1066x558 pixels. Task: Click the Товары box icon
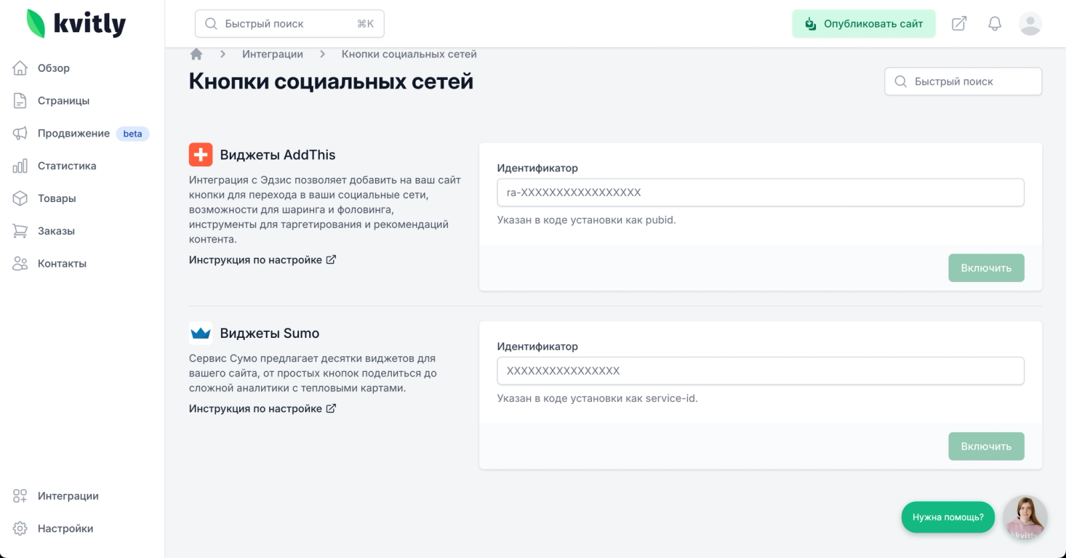pyautogui.click(x=20, y=198)
